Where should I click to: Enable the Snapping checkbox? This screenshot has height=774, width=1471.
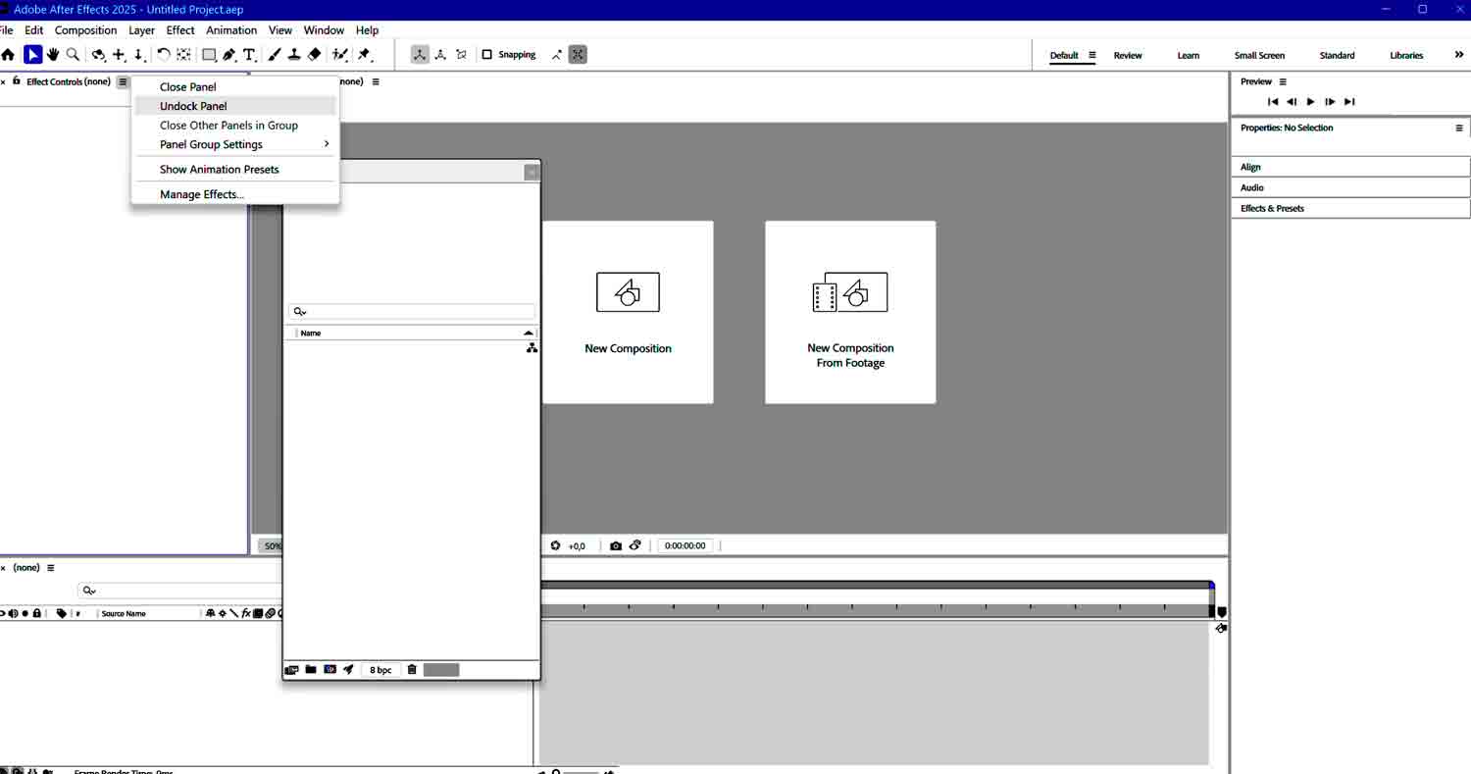pos(486,55)
